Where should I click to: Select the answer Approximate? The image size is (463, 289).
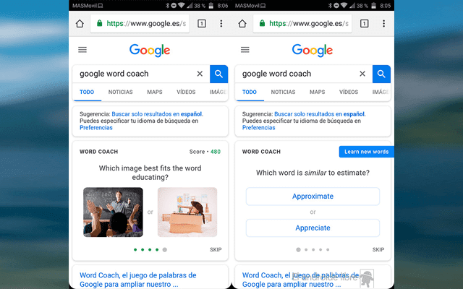click(x=313, y=197)
